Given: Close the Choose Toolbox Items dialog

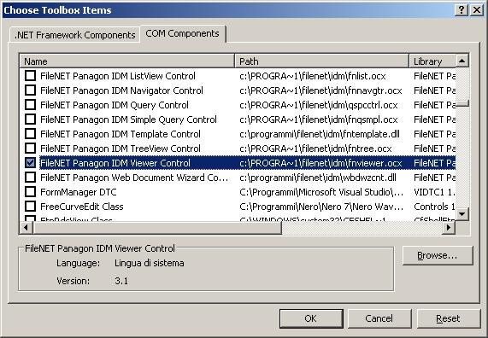Looking at the screenshot, I should coord(477,10).
